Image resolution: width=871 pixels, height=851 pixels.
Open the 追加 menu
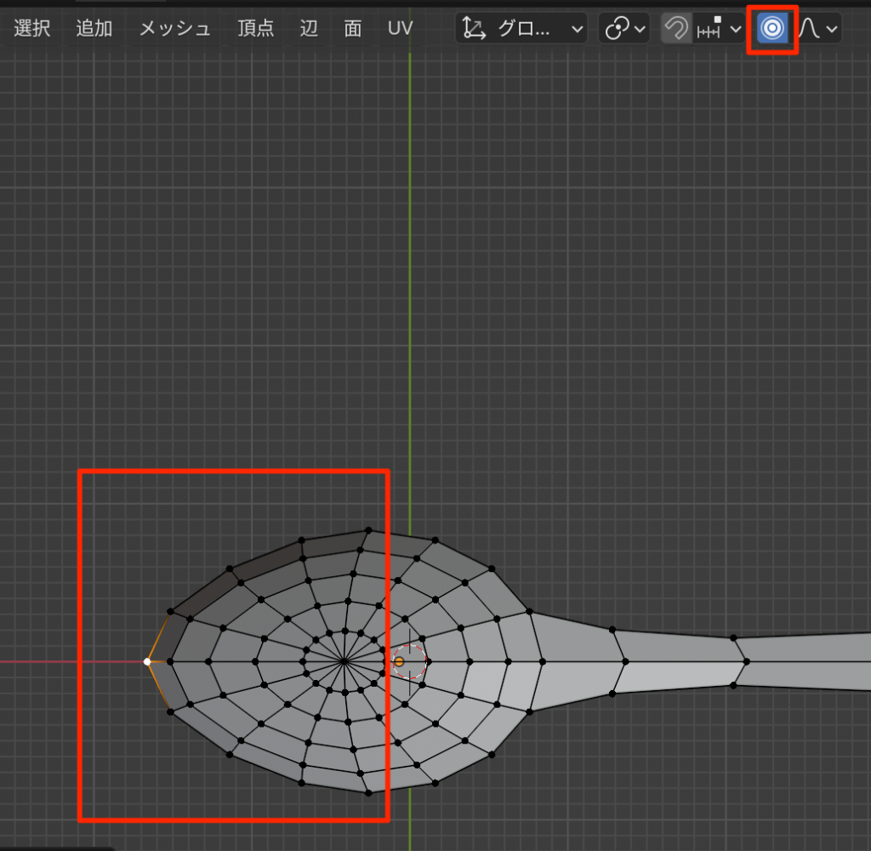(x=94, y=29)
